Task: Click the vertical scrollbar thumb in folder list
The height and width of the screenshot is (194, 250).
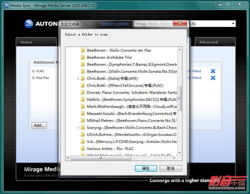Action: pos(179,98)
